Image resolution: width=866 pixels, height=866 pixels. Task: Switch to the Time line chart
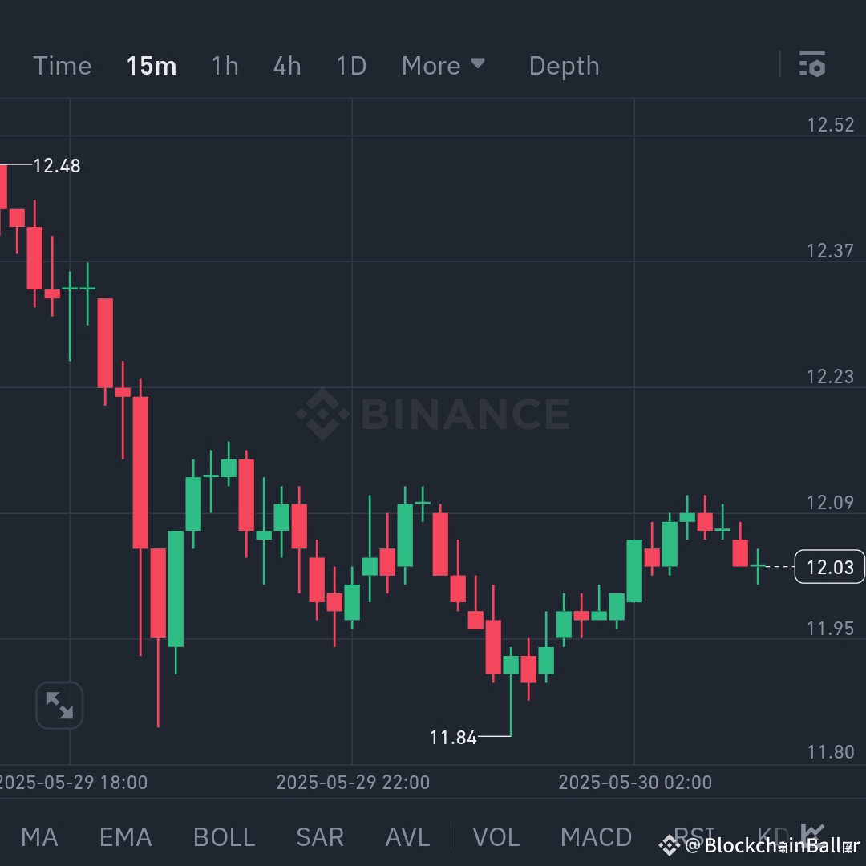pyautogui.click(x=62, y=66)
